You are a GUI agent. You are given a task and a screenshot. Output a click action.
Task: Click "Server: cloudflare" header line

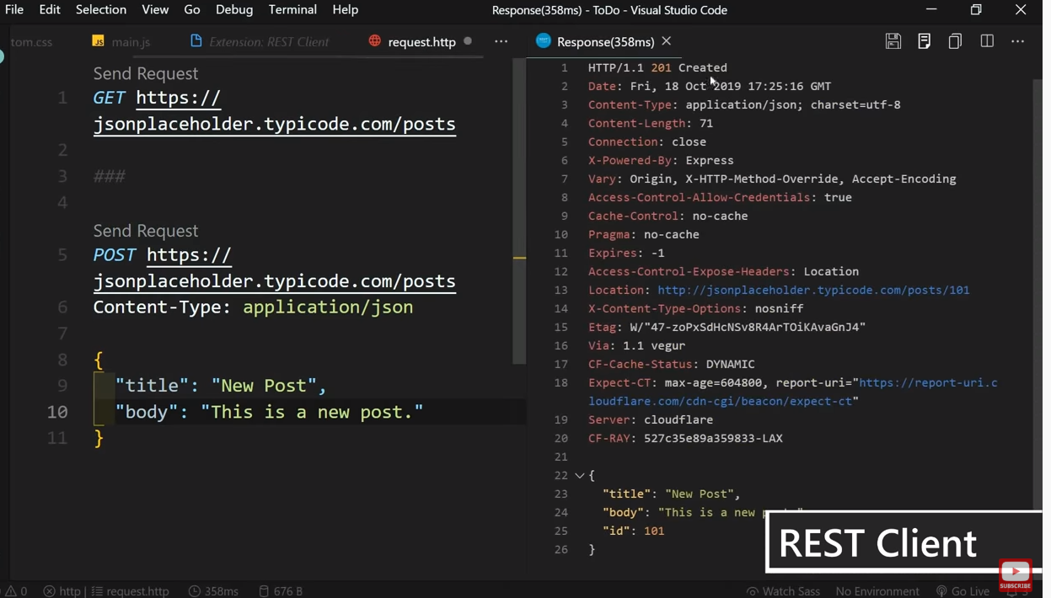[651, 419]
